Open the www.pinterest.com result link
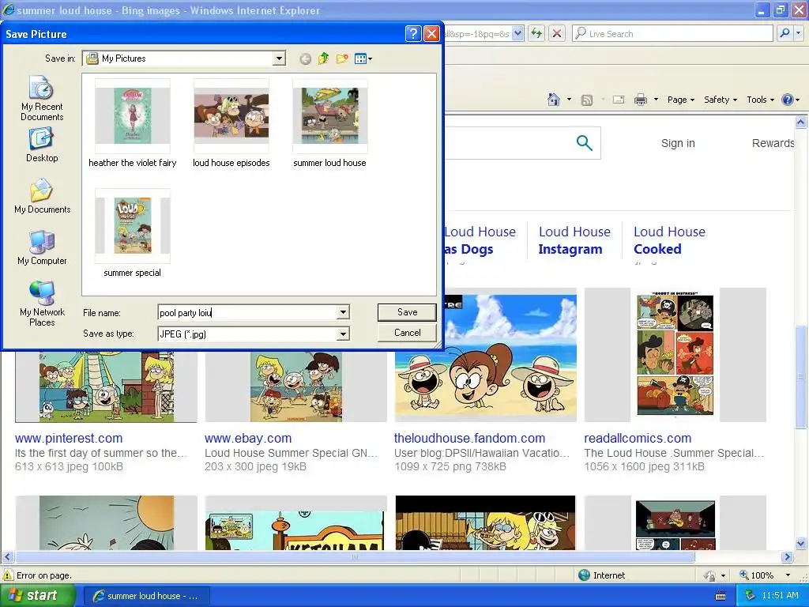Screen dimensions: 809x607 (69, 438)
